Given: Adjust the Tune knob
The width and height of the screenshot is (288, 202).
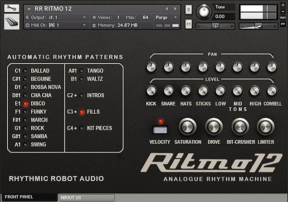Looking at the screenshot, I should 204,12.
